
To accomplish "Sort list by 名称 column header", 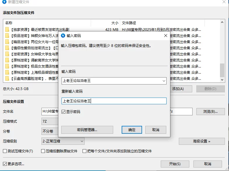I will click(47, 23).
